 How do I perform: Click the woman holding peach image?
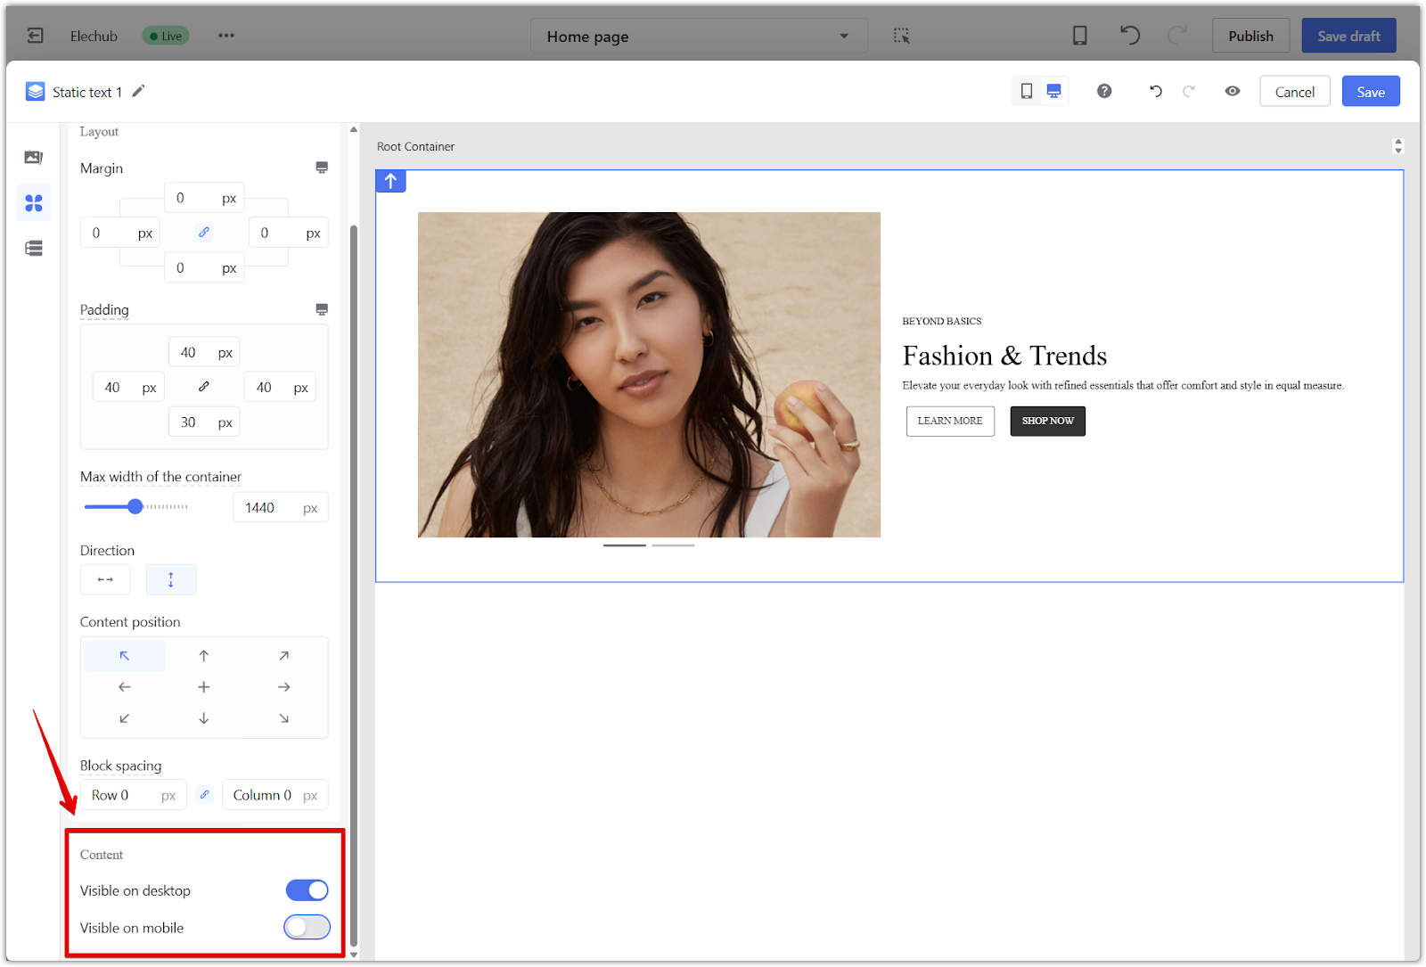click(x=649, y=374)
